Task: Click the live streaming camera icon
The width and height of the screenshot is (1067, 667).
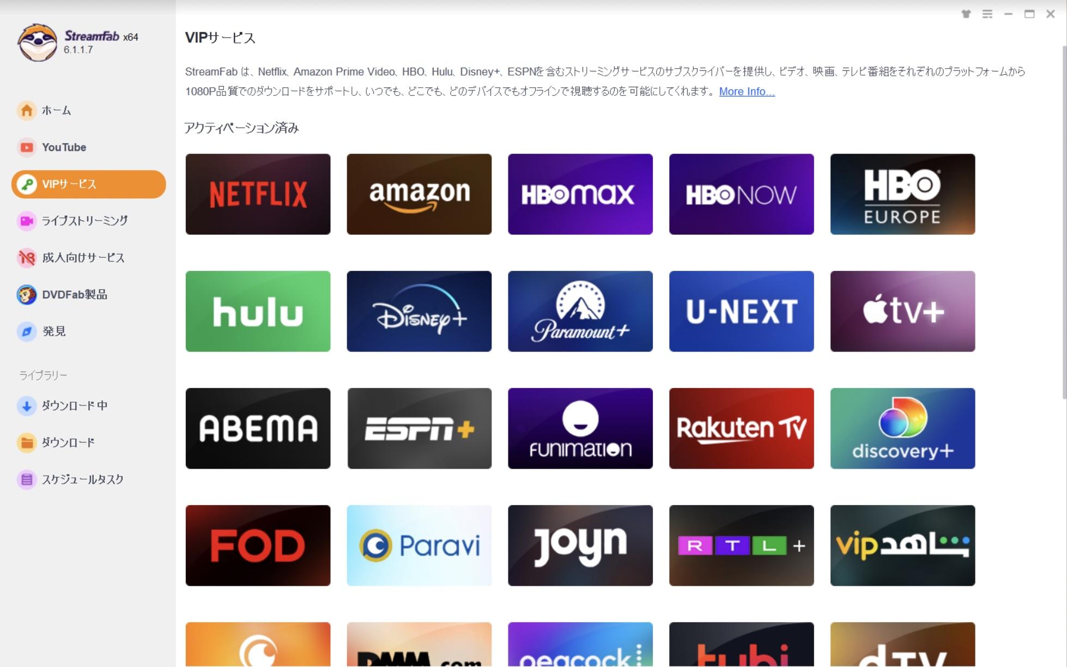Action: click(26, 221)
